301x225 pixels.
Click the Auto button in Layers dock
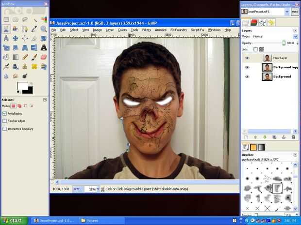(295, 12)
